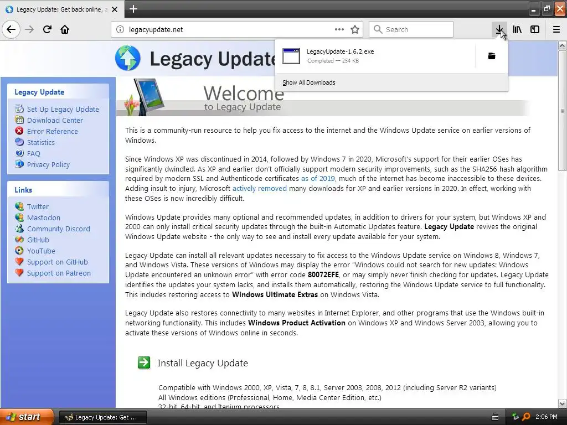Viewport: 567px width, 425px height.
Task: Reload the current page
Action: pos(47,29)
